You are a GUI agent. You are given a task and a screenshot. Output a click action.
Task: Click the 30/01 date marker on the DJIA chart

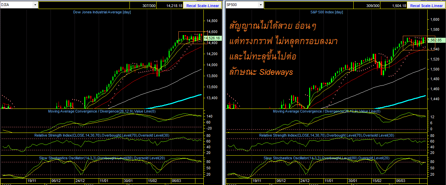(x=128, y=180)
